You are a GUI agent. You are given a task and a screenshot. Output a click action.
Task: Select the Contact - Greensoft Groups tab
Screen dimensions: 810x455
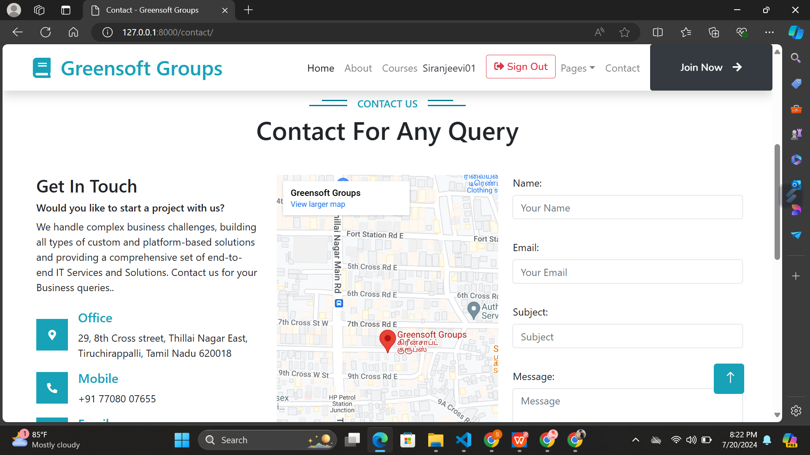tap(159, 10)
